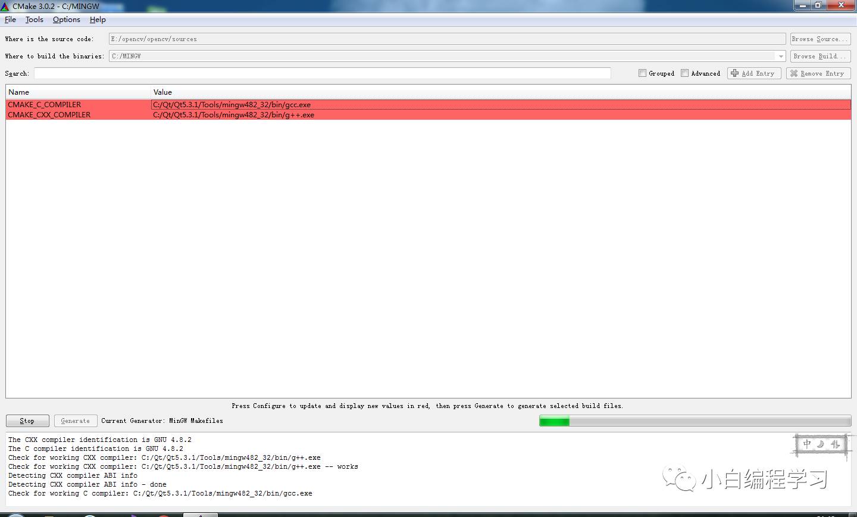Stop the running configure process
Image resolution: width=857 pixels, height=517 pixels.
(x=27, y=421)
